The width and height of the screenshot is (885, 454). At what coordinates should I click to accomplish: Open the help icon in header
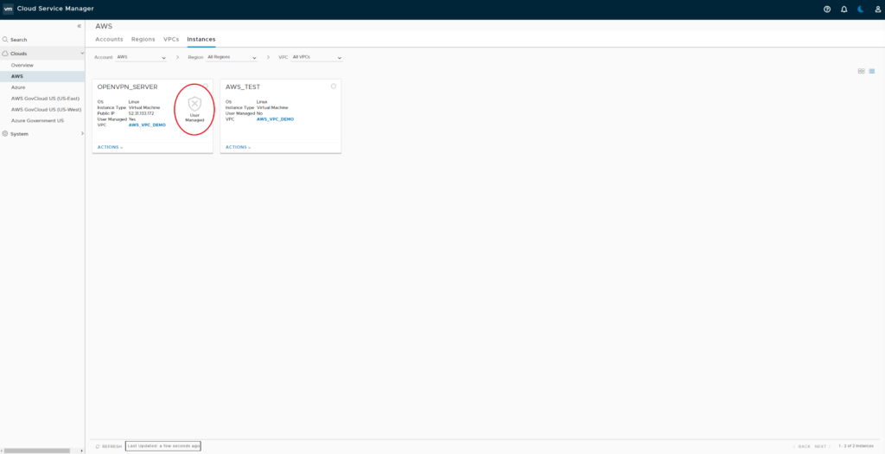[827, 9]
